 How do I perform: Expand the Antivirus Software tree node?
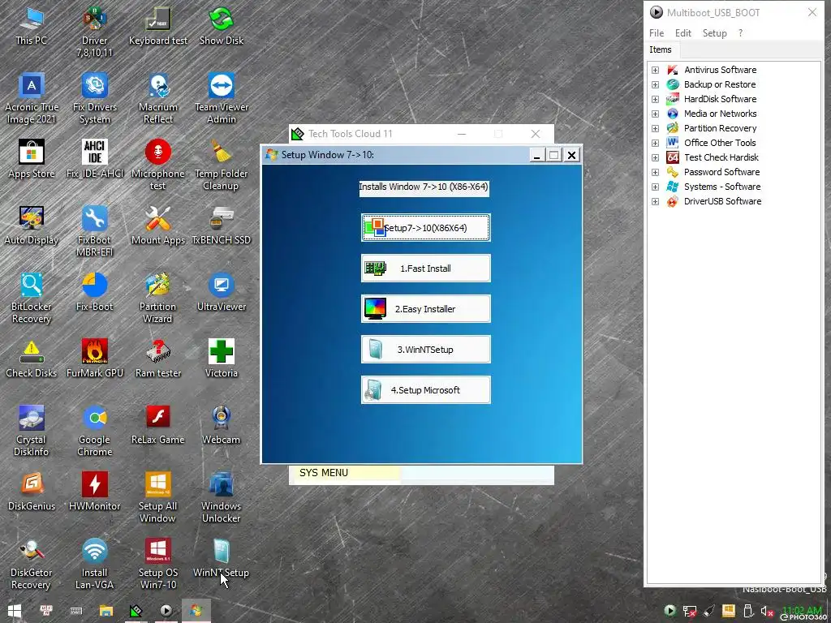pos(656,70)
